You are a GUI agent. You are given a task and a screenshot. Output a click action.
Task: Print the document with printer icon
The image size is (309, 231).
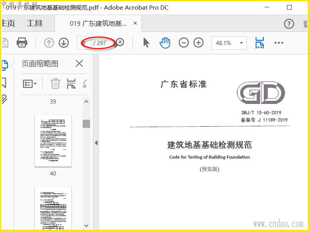point(22,42)
